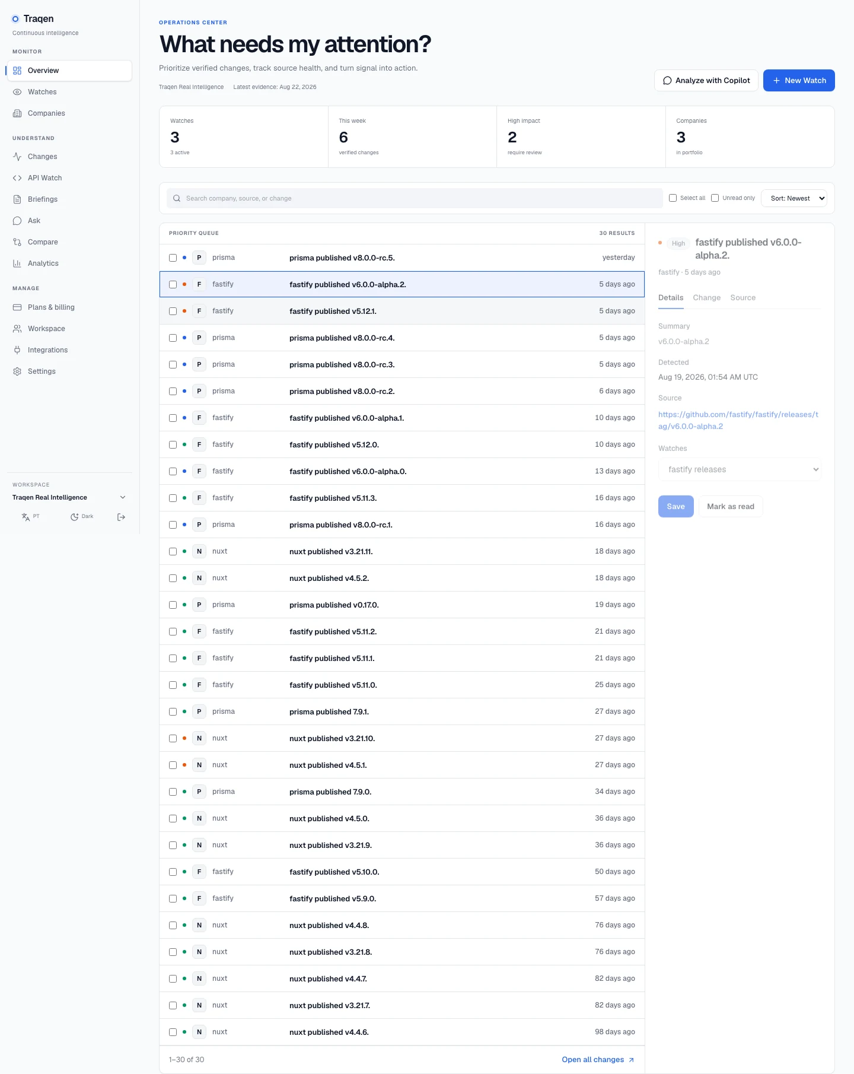Viewport: 854px width, 1074px height.
Task: Check the fastify v6.0.0-alpha.2 row checkbox
Action: (x=173, y=284)
